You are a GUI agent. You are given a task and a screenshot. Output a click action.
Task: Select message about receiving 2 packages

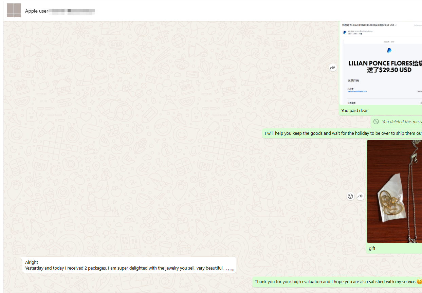tap(124, 268)
